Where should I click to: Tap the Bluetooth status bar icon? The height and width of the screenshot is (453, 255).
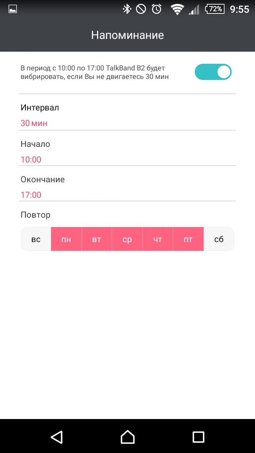(x=127, y=9)
